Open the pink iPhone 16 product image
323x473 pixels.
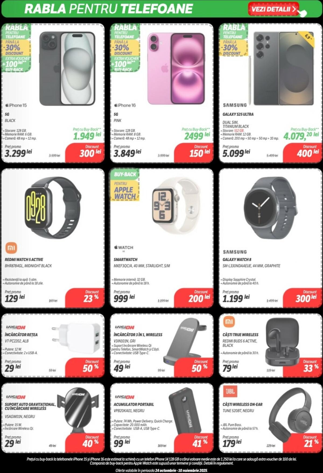[x=176, y=69]
